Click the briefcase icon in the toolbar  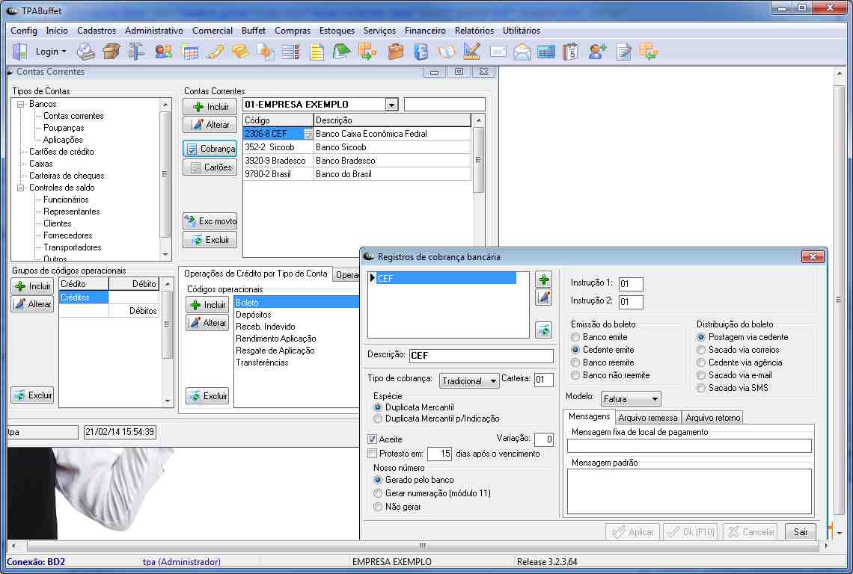(396, 52)
